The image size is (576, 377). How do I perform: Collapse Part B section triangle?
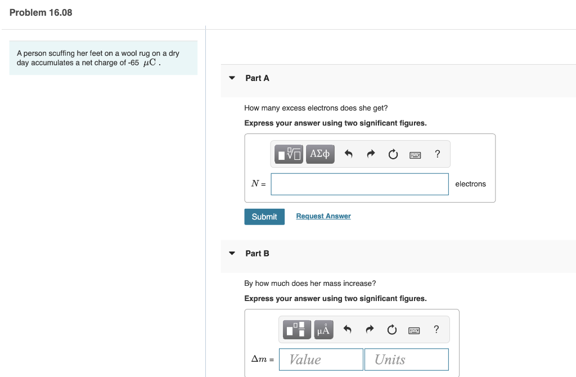[232, 253]
